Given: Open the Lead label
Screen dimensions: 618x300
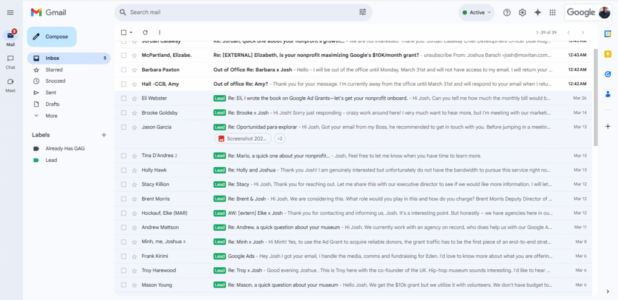Looking at the screenshot, I should click(51, 160).
